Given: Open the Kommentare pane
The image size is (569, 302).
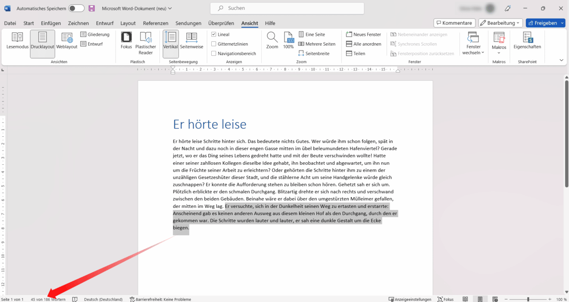Looking at the screenshot, I should 454,22.
